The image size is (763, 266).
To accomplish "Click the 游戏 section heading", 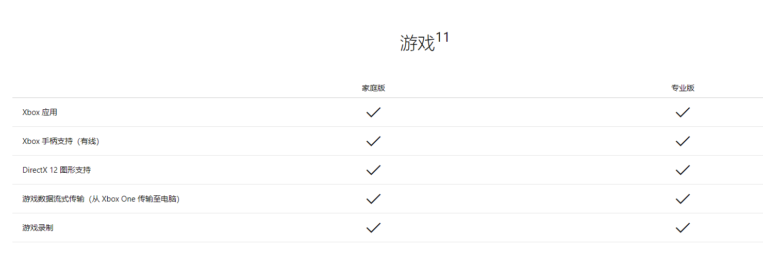I will tap(418, 43).
